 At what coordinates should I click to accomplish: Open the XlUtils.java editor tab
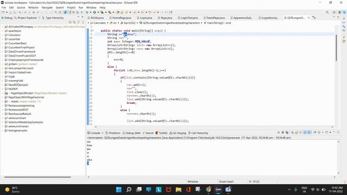click(95, 18)
